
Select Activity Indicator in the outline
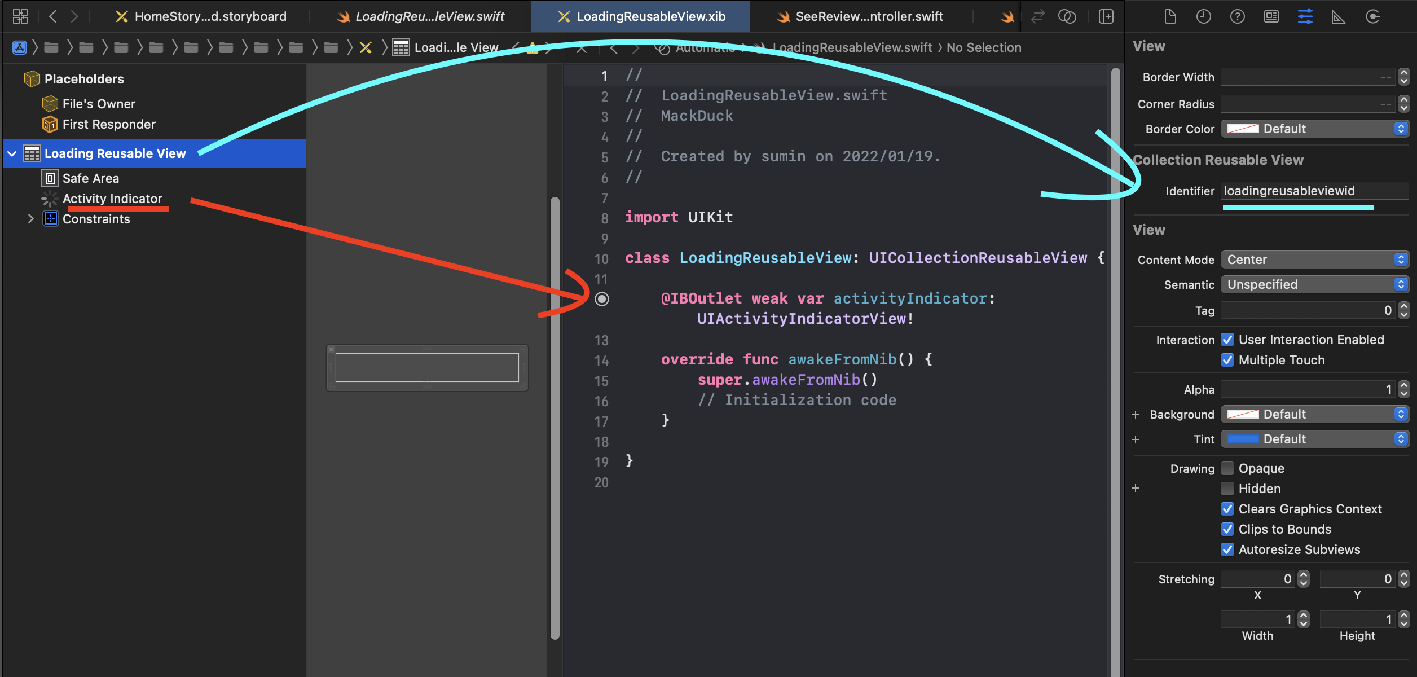pos(112,199)
